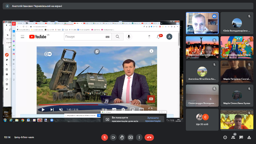Open meeting details info icon
256x144 pixels.
[225, 137]
